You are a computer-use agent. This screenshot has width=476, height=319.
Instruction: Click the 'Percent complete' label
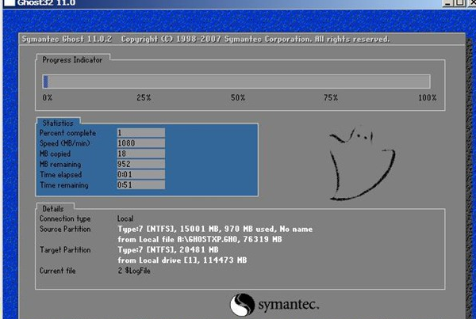(67, 133)
